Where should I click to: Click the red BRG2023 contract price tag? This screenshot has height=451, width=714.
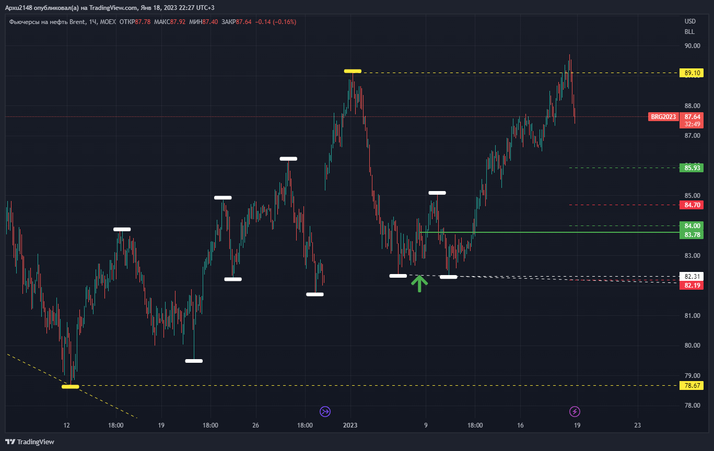(663, 117)
